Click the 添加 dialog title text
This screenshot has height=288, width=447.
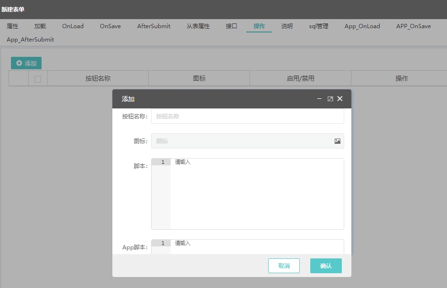(x=128, y=99)
